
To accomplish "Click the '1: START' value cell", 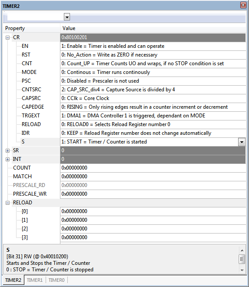I will [x=149, y=142].
